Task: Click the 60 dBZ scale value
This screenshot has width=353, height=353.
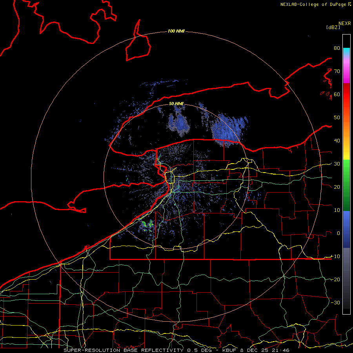Action: (x=337, y=95)
